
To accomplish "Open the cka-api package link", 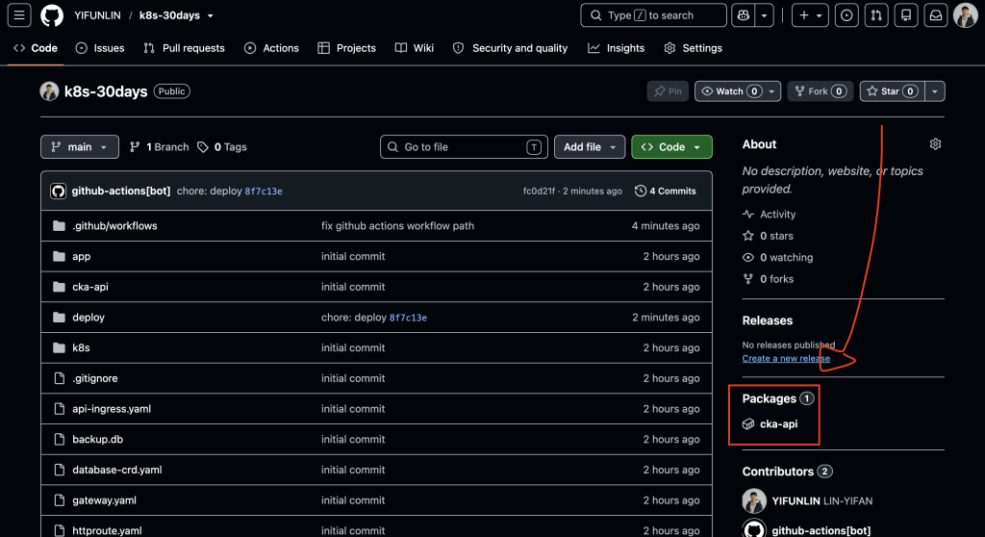I will click(x=778, y=423).
